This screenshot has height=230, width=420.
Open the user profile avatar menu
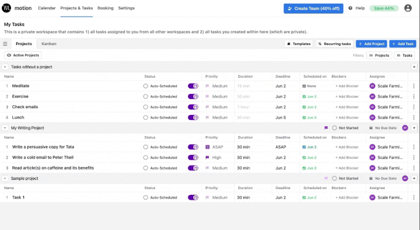pos(408,8)
